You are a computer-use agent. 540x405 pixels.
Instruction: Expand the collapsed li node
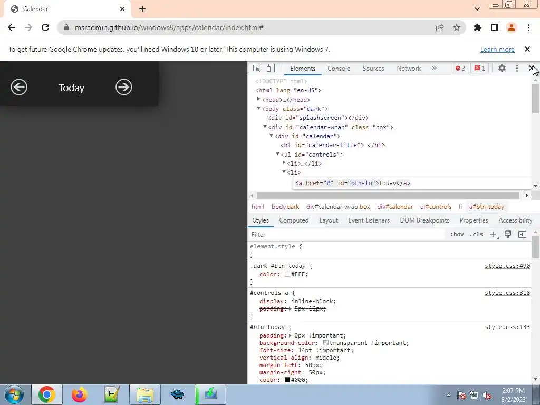[284, 163]
